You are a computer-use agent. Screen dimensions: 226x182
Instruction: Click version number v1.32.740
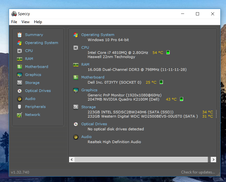[20, 172]
